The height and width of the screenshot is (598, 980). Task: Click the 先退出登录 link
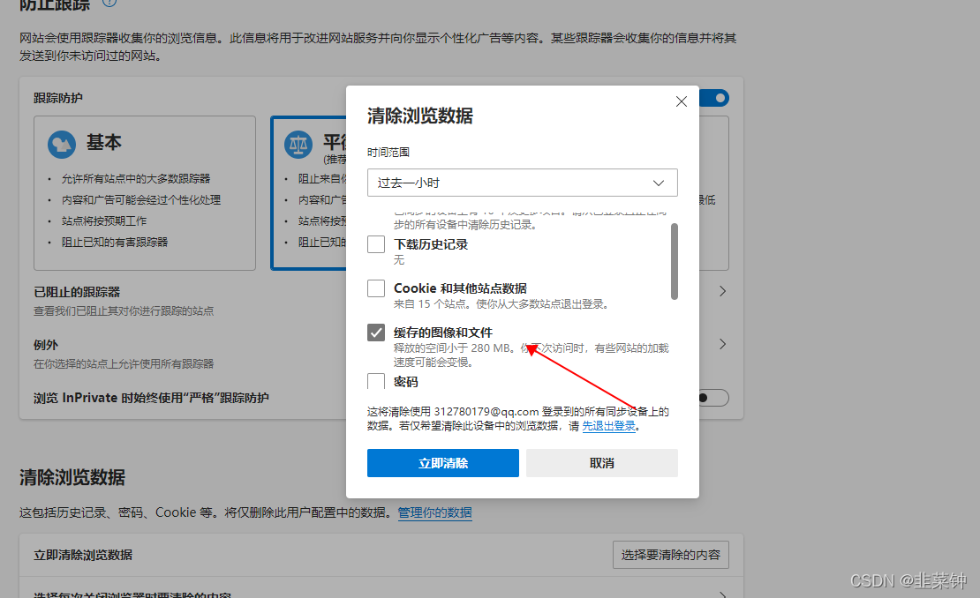click(x=609, y=425)
